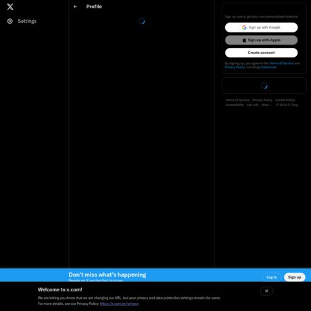Open the x.com privacy policy URL link
The image size is (311, 311).
click(120, 304)
